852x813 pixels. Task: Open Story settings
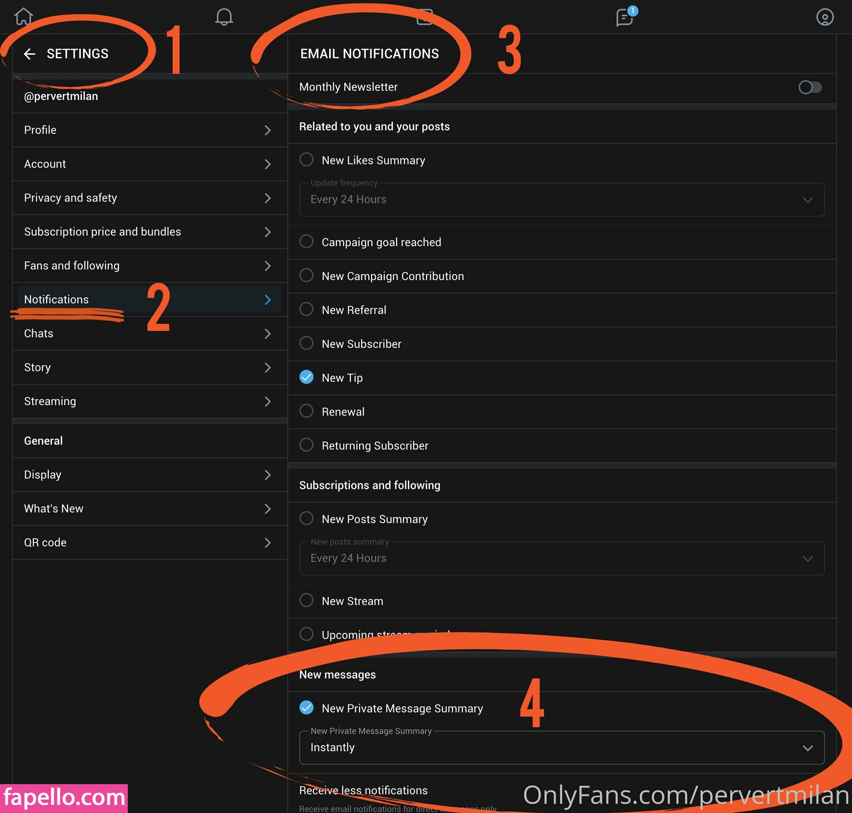tap(150, 367)
